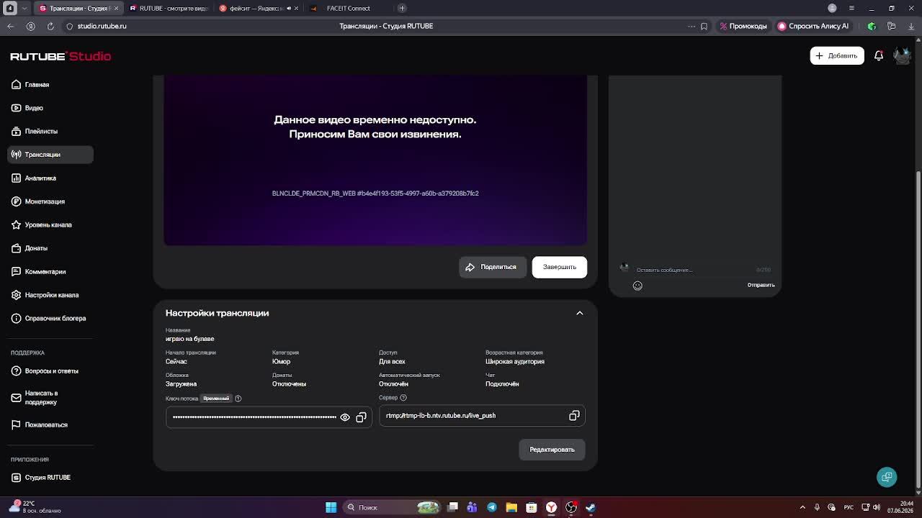Click the studio.rutube.ru address bar
The width and height of the screenshot is (922, 518).
(102, 26)
